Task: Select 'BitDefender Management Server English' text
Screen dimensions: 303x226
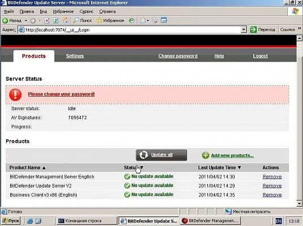Action: pos(52,176)
